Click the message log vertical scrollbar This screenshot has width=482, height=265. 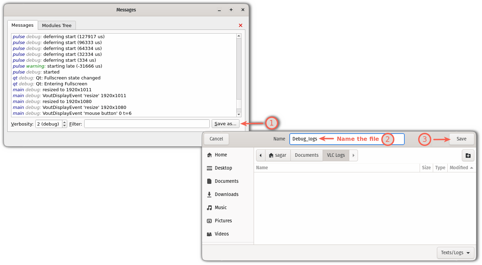pos(239,75)
